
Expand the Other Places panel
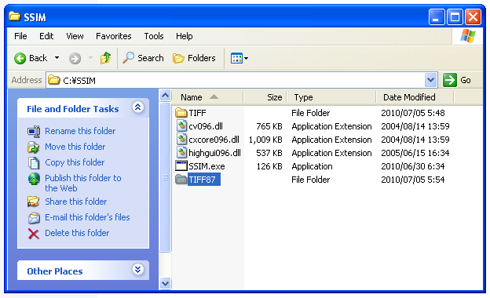138,269
